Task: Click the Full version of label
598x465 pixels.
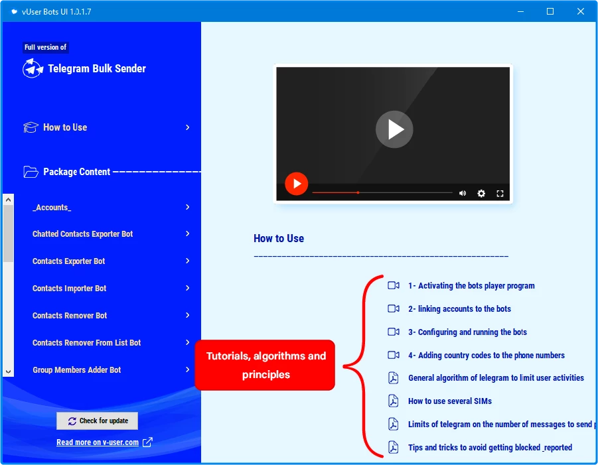Action: click(45, 47)
